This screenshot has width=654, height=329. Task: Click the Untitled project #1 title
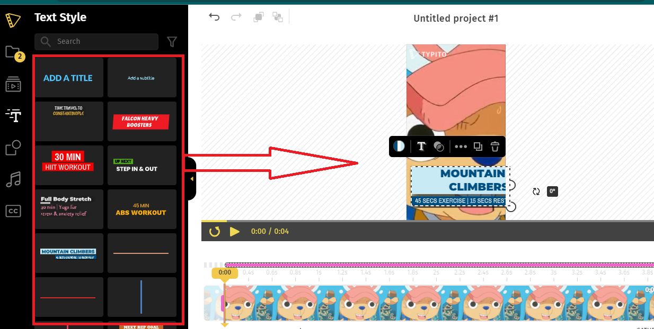pyautogui.click(x=456, y=19)
